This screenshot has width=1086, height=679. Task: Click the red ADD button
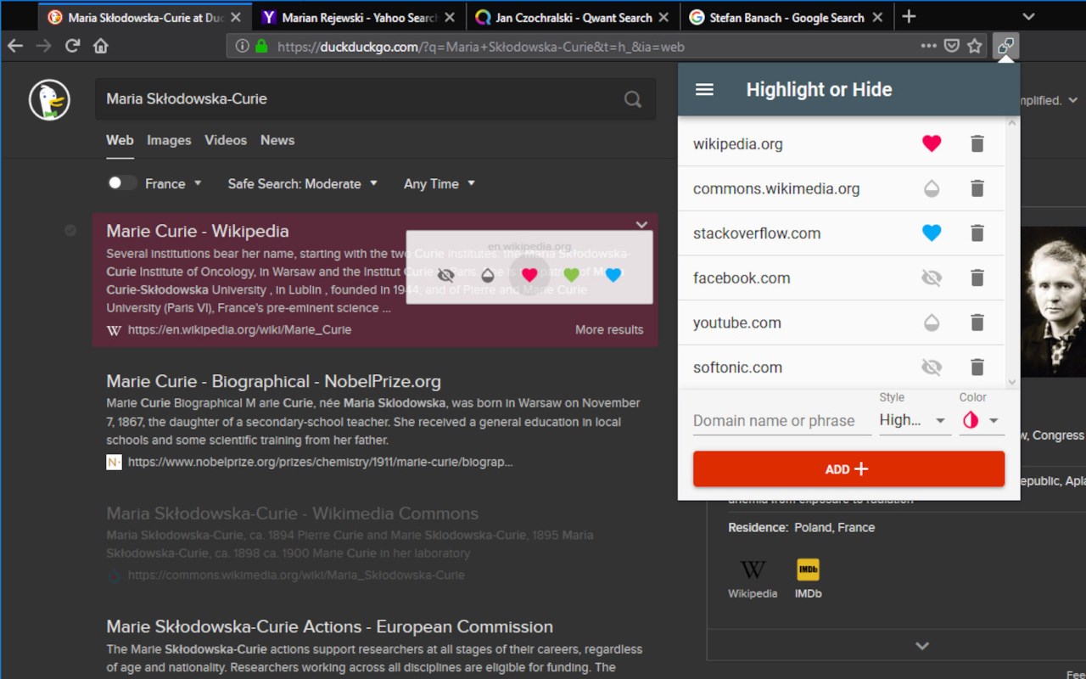(x=848, y=469)
